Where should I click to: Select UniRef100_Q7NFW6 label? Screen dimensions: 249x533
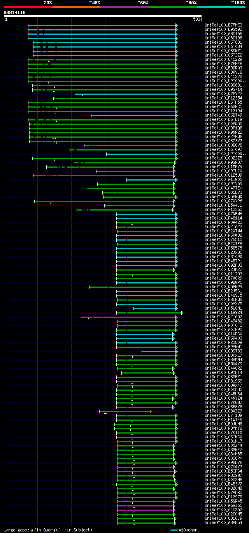[x=223, y=214]
